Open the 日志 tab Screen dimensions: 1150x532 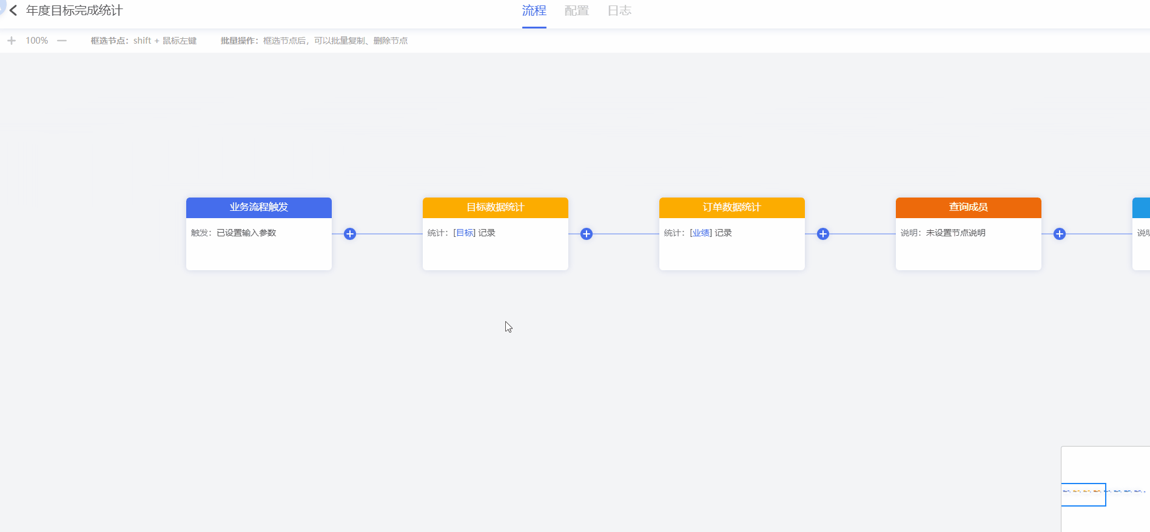(619, 11)
